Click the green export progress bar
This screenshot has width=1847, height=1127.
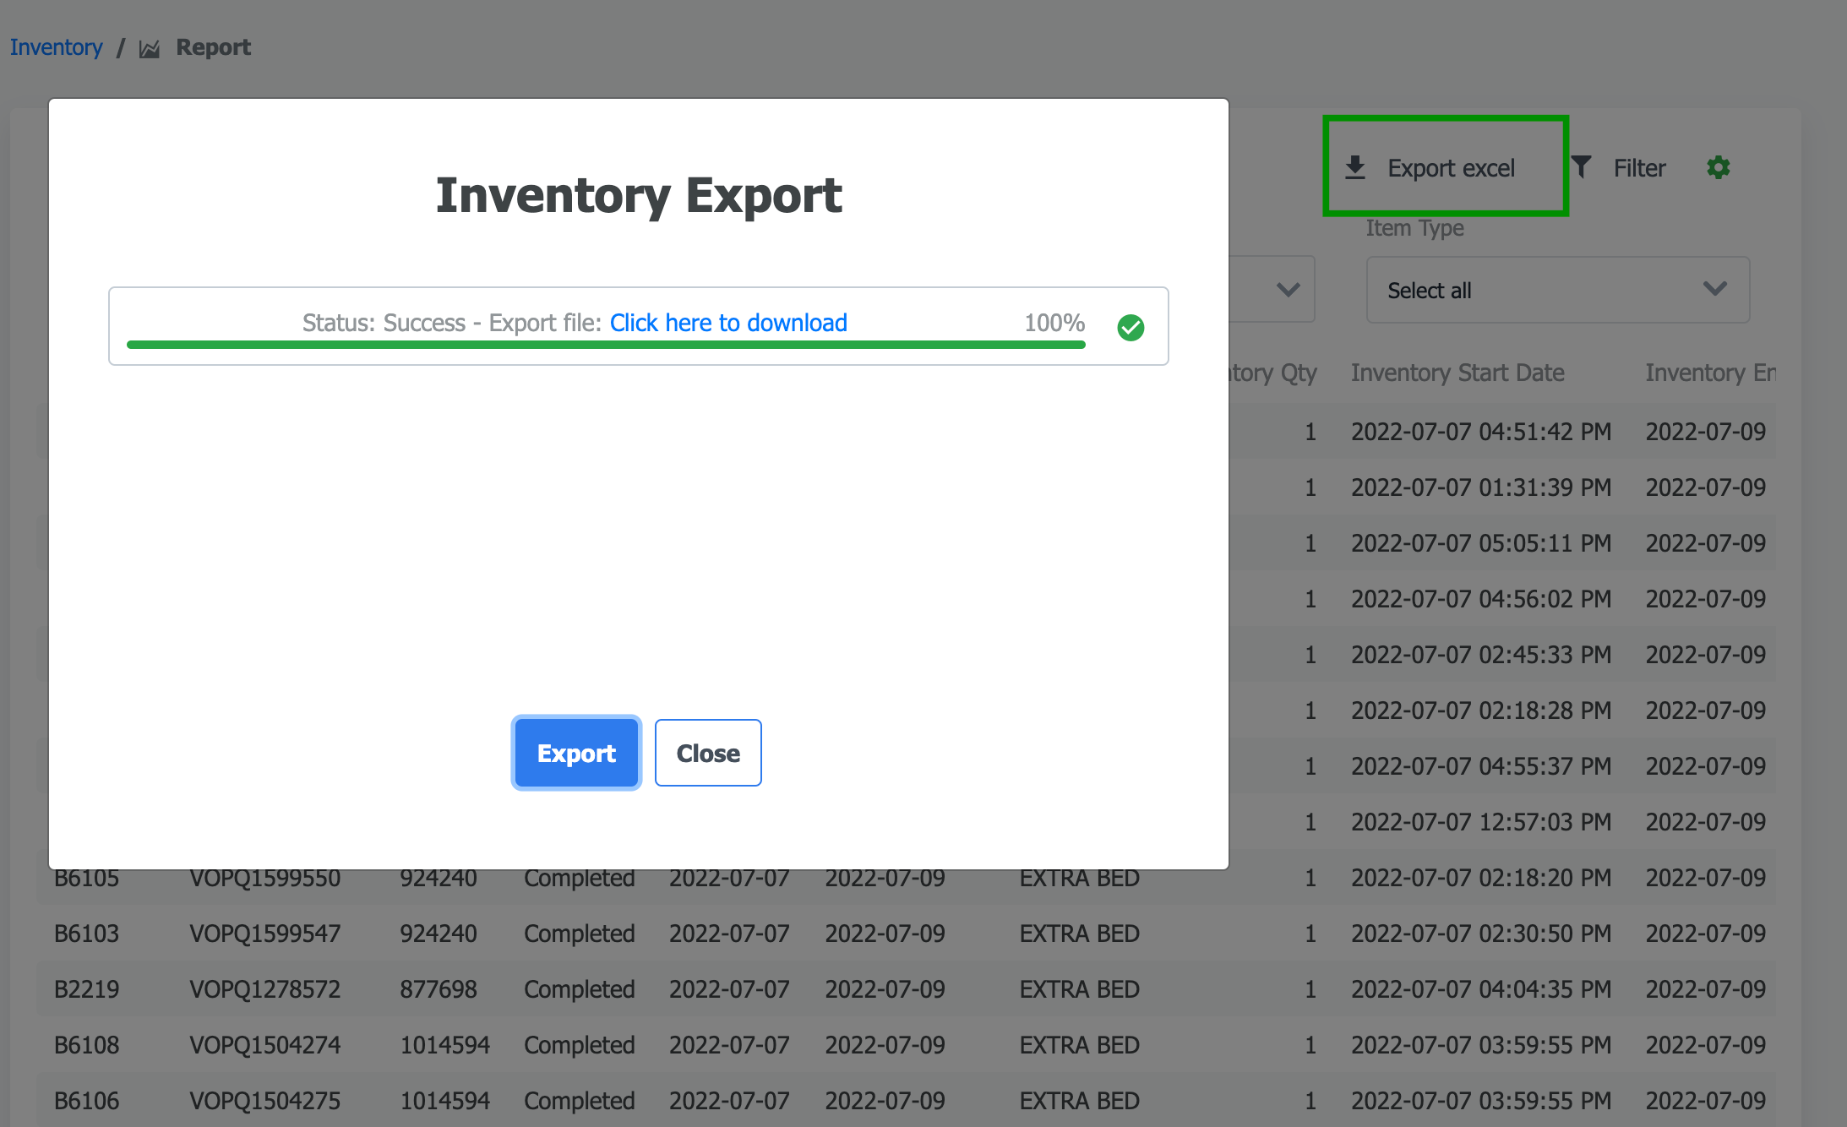point(605,345)
